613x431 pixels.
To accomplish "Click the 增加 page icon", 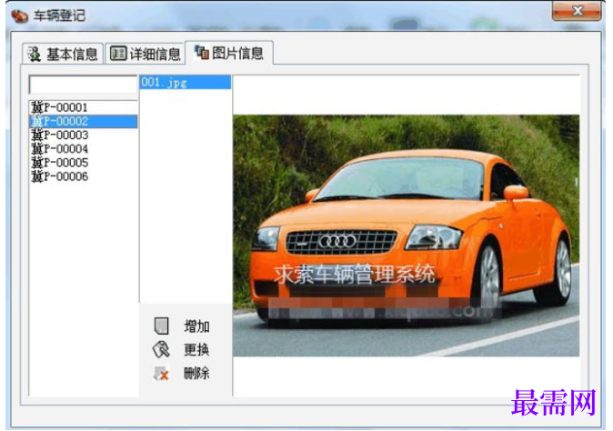I will click(162, 326).
